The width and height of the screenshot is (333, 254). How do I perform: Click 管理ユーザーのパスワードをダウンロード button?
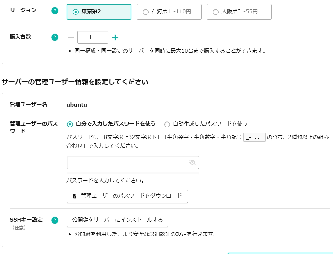(127, 196)
